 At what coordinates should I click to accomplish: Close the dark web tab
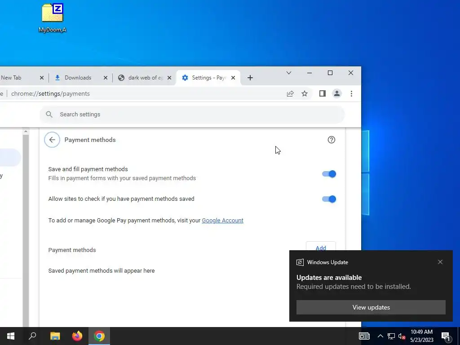tap(169, 78)
